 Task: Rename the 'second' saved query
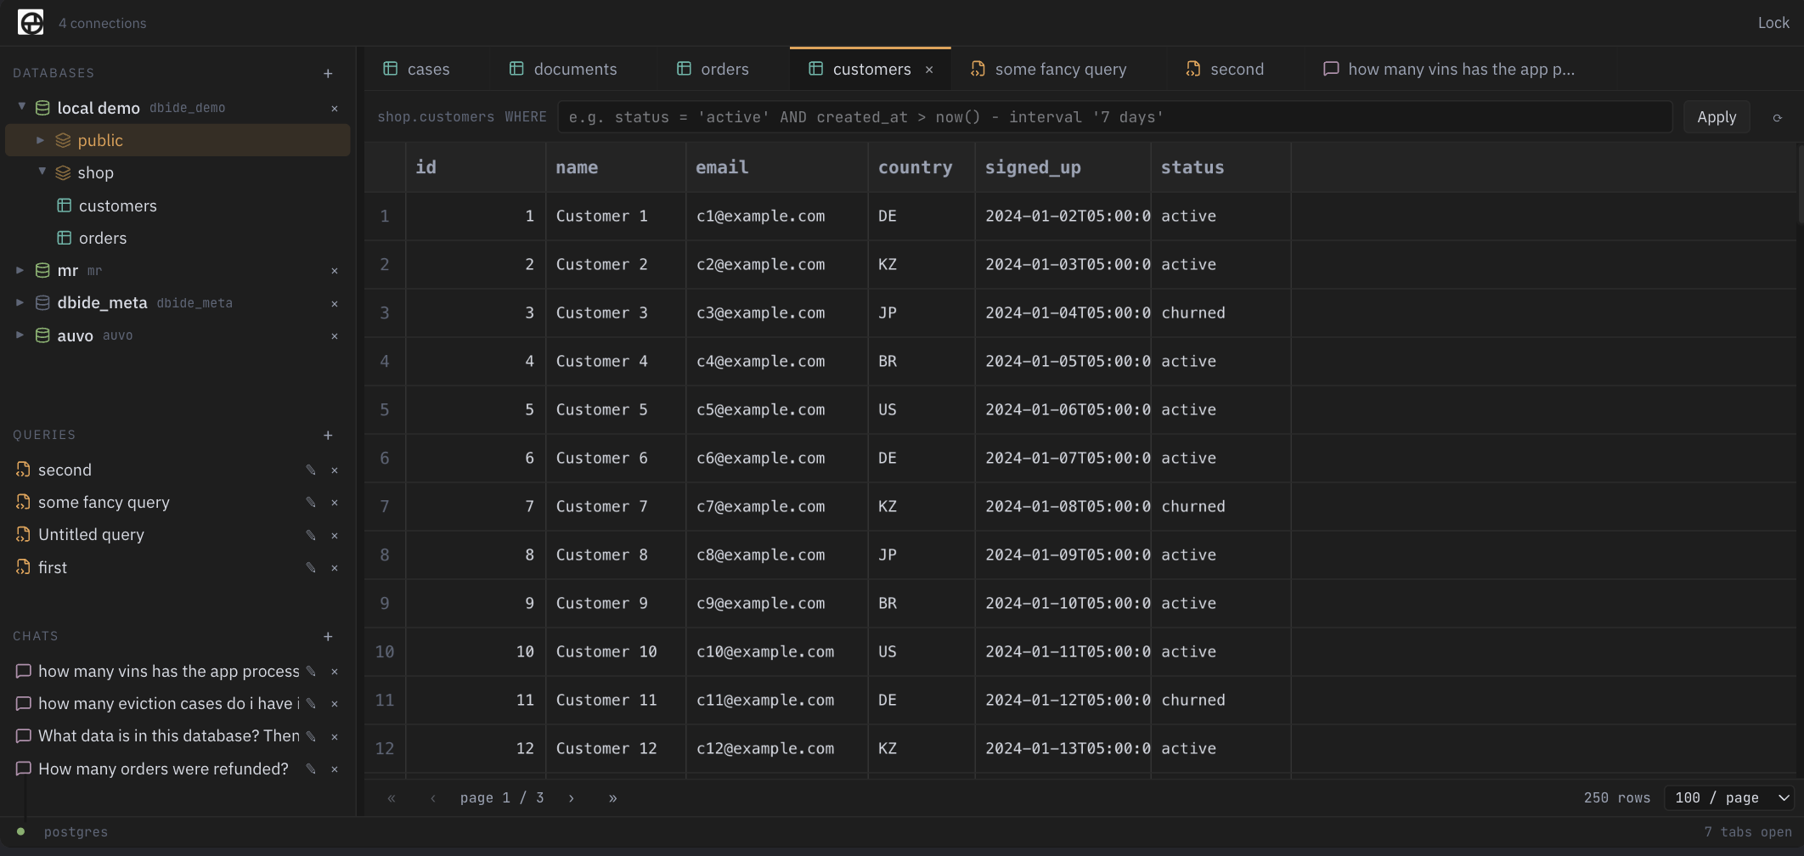click(x=311, y=470)
